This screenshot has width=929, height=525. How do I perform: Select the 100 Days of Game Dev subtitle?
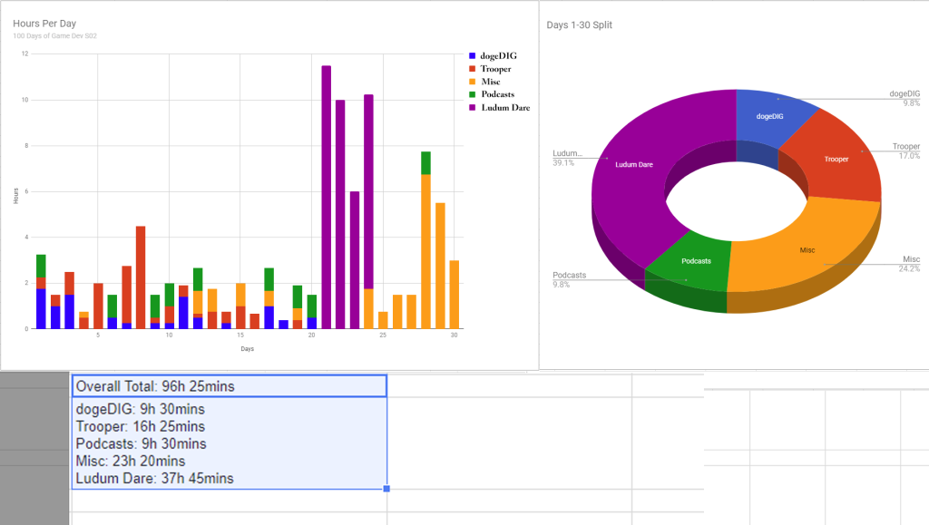pos(54,36)
